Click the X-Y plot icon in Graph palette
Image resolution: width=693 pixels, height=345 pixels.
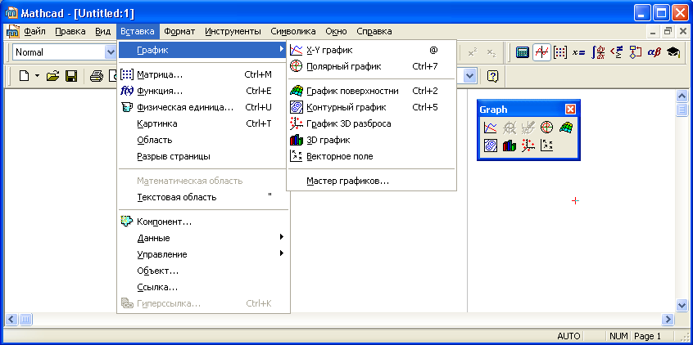pos(490,128)
